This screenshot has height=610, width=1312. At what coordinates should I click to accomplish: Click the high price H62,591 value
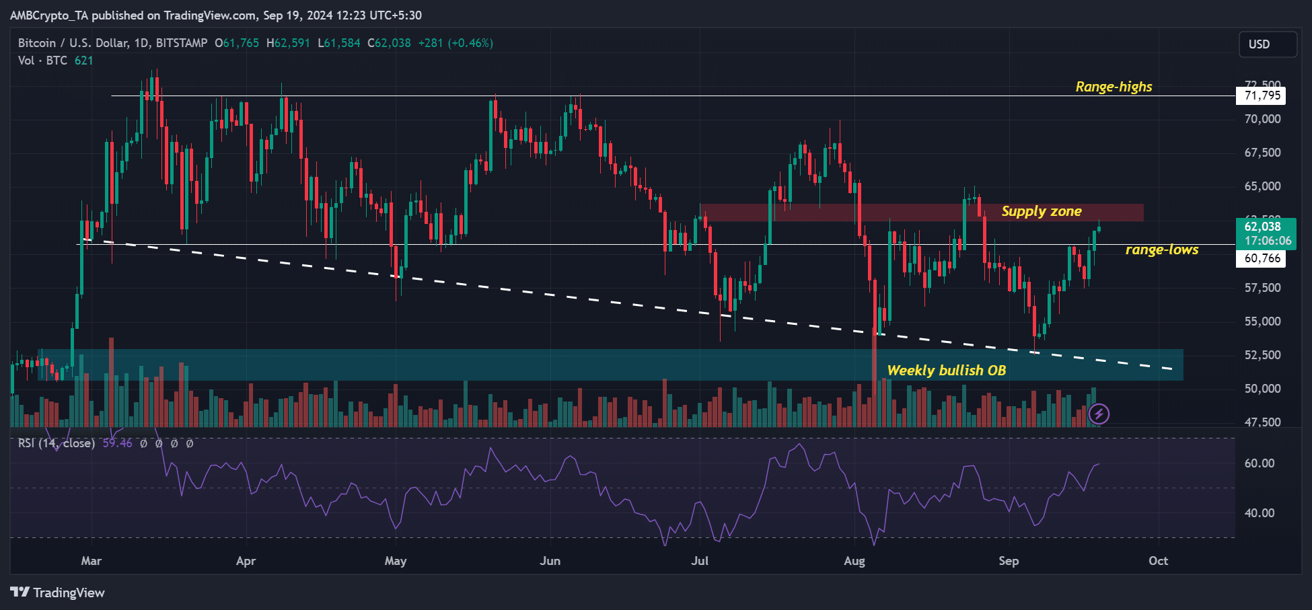point(288,43)
